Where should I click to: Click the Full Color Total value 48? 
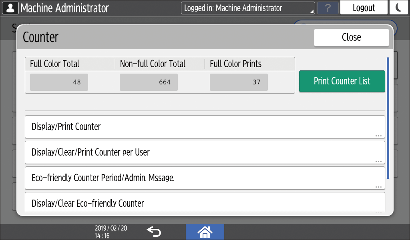coord(59,82)
